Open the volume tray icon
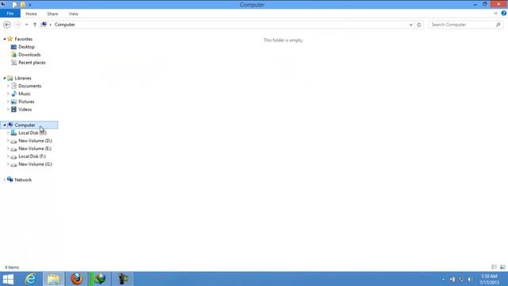Image resolution: width=508 pixels, height=286 pixels. click(x=469, y=279)
